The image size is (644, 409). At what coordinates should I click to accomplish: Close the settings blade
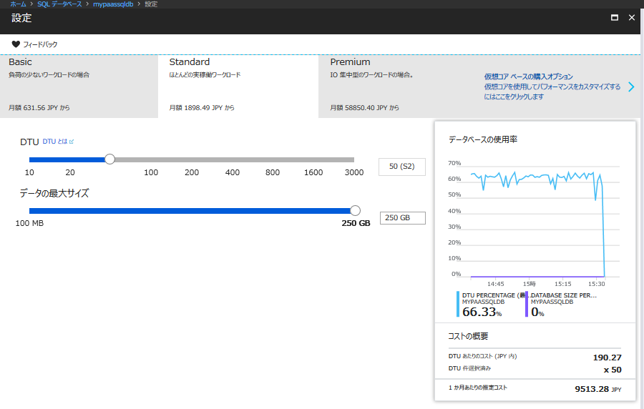point(631,18)
